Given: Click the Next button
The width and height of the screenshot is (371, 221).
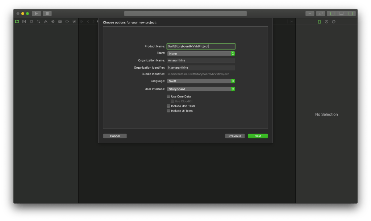Looking at the screenshot, I should tap(258, 136).
